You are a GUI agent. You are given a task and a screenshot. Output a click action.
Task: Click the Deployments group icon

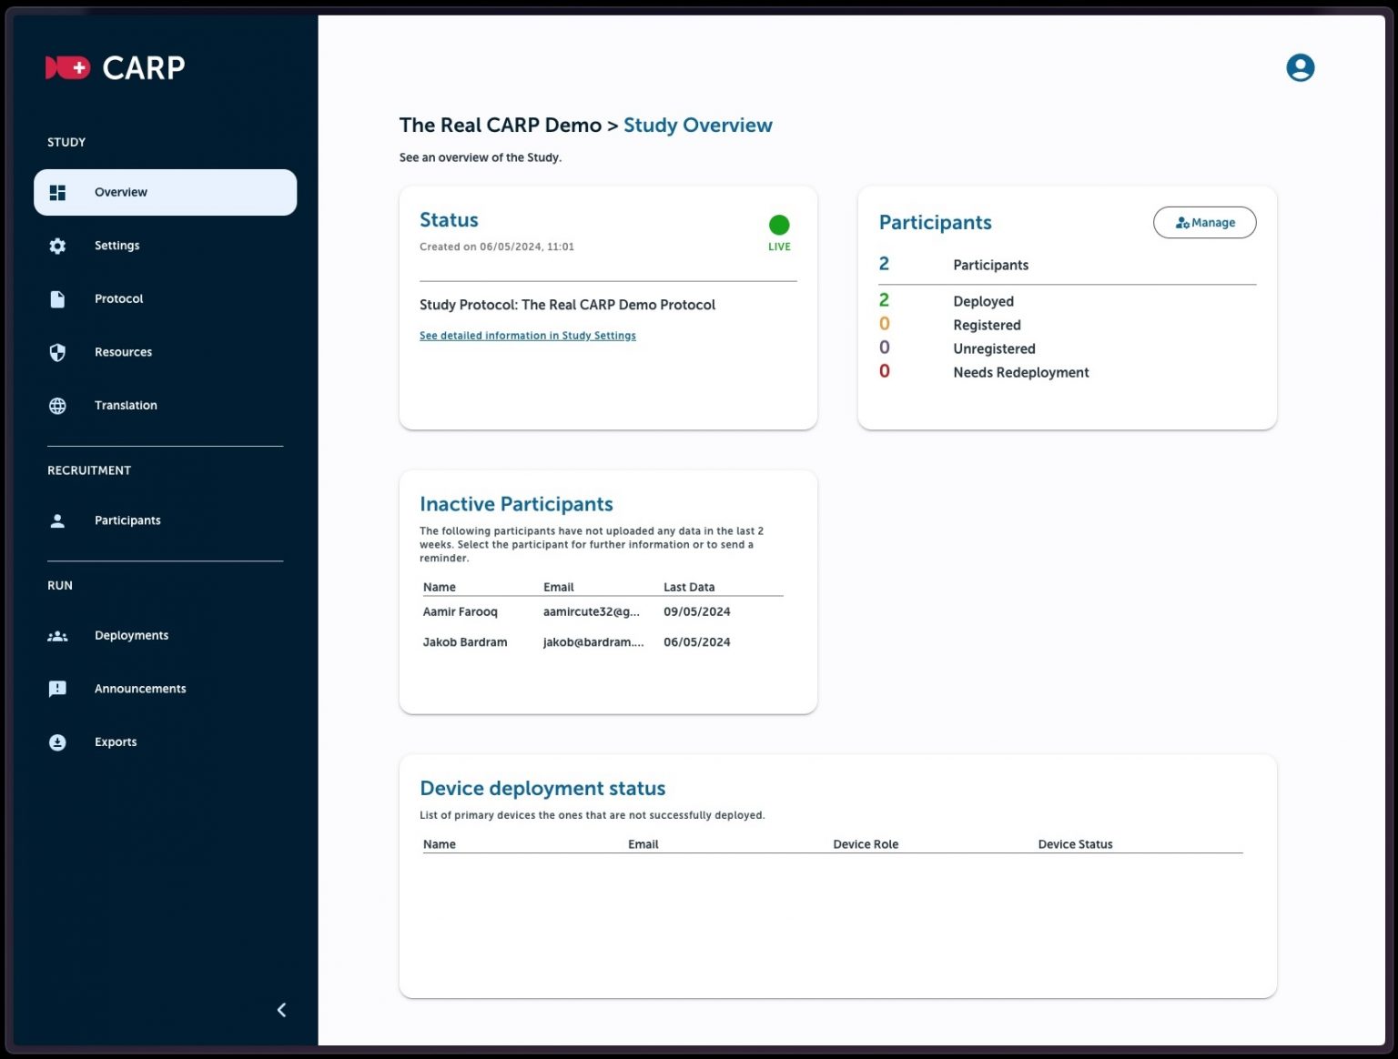(57, 636)
